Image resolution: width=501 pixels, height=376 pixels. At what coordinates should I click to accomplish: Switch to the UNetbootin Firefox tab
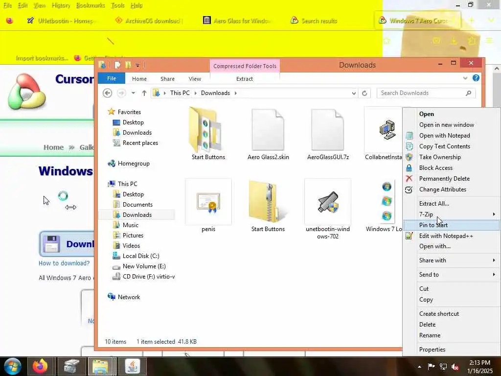(x=62, y=21)
